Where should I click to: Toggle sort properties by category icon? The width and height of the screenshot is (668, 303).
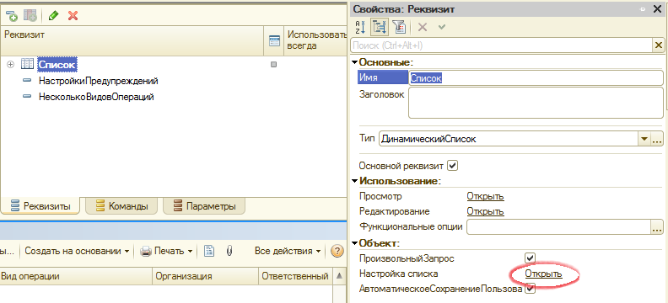pyautogui.click(x=379, y=27)
